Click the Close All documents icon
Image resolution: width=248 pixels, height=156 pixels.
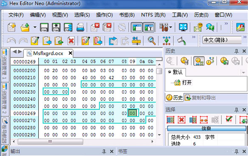pos(107,27)
